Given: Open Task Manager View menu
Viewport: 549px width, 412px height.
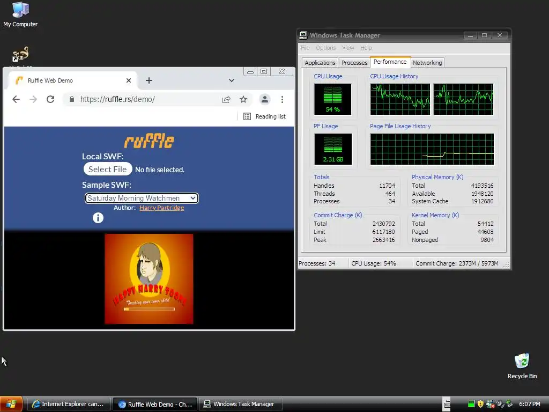Looking at the screenshot, I should 348,48.
